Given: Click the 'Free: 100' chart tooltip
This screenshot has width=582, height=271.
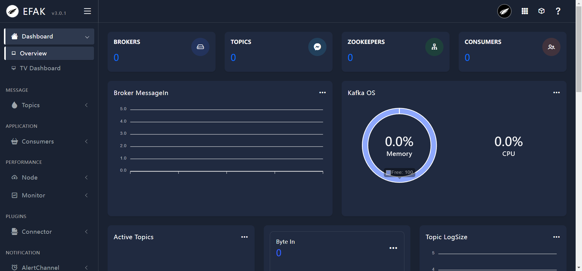Looking at the screenshot, I should [x=400, y=172].
